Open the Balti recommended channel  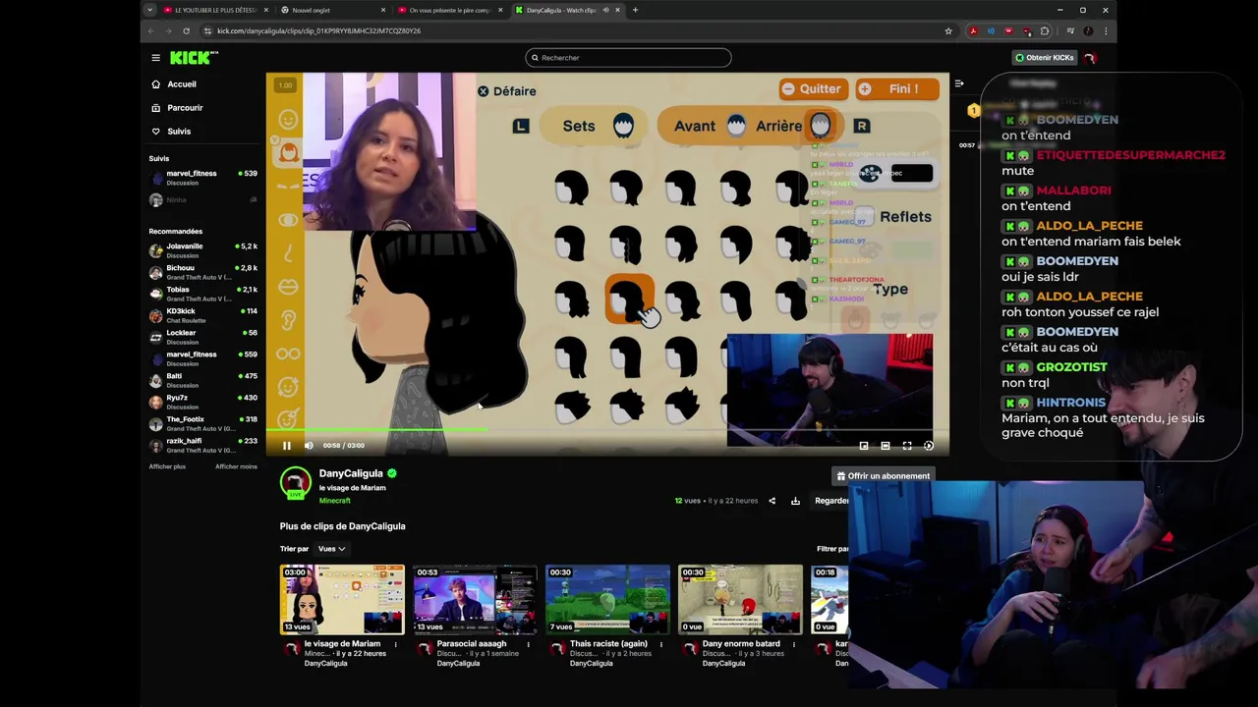point(202,380)
